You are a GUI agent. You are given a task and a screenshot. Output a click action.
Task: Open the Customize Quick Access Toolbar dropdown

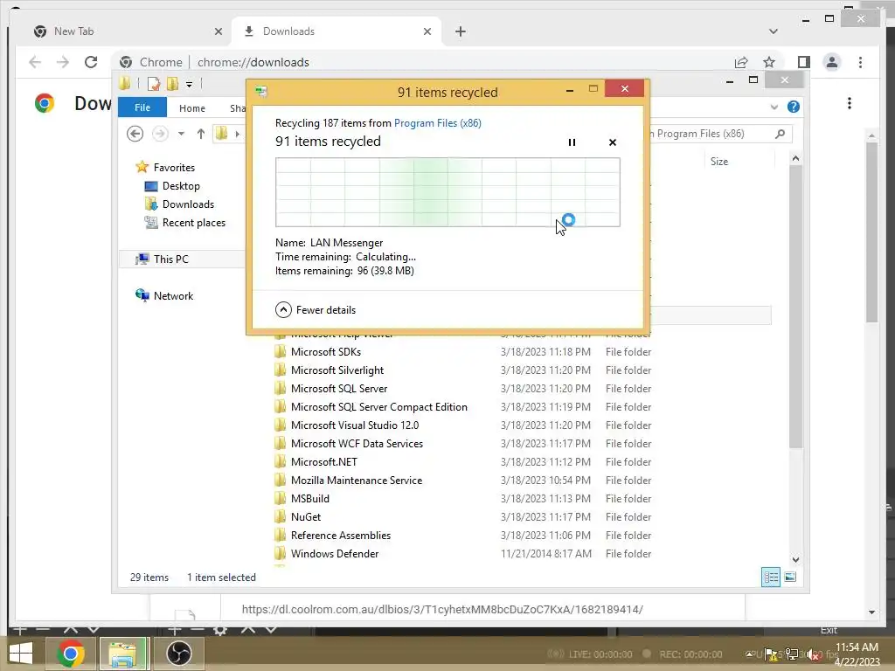click(189, 85)
